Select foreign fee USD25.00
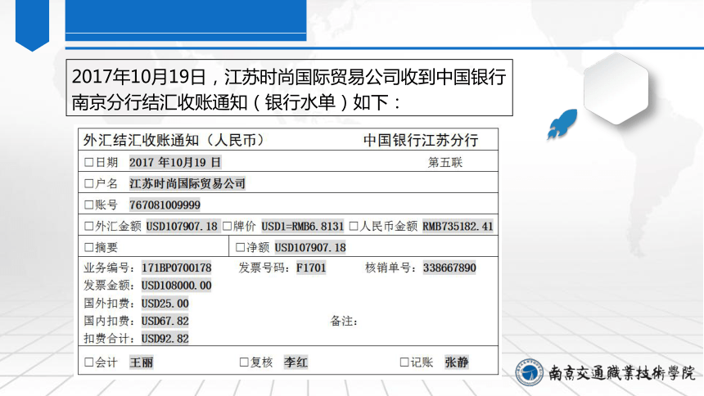 coord(165,304)
